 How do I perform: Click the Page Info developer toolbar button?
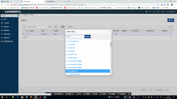pos(103,94)
